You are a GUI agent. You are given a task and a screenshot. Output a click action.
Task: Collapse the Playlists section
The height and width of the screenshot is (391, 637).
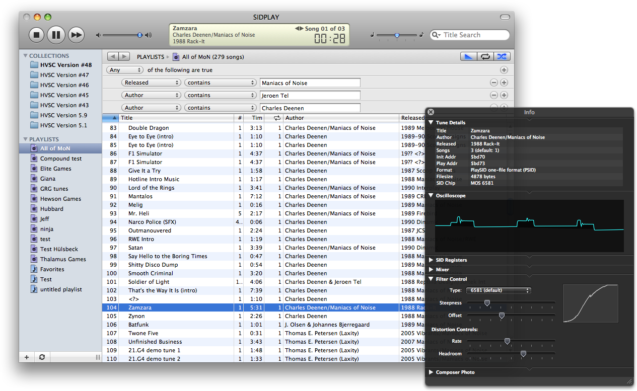[x=25, y=139]
